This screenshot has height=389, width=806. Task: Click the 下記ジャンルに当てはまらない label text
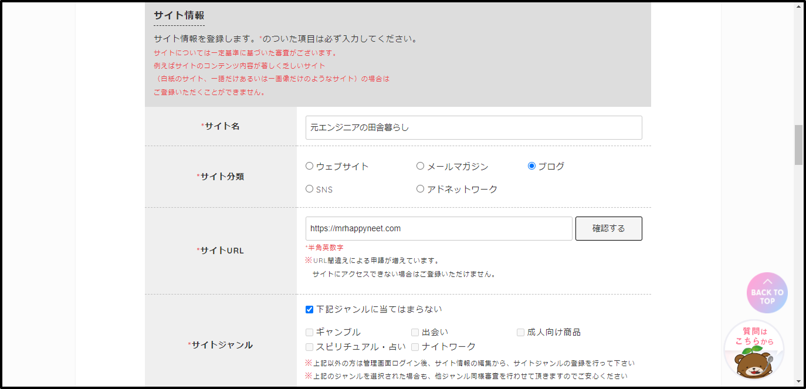tap(379, 309)
